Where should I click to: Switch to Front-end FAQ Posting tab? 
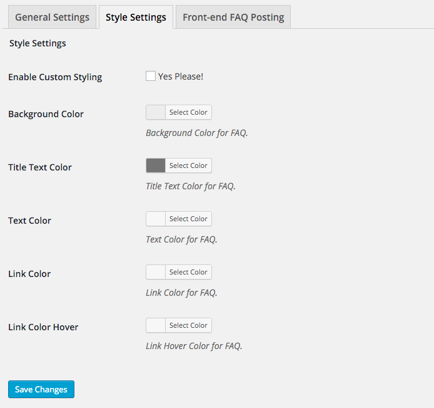(x=233, y=17)
